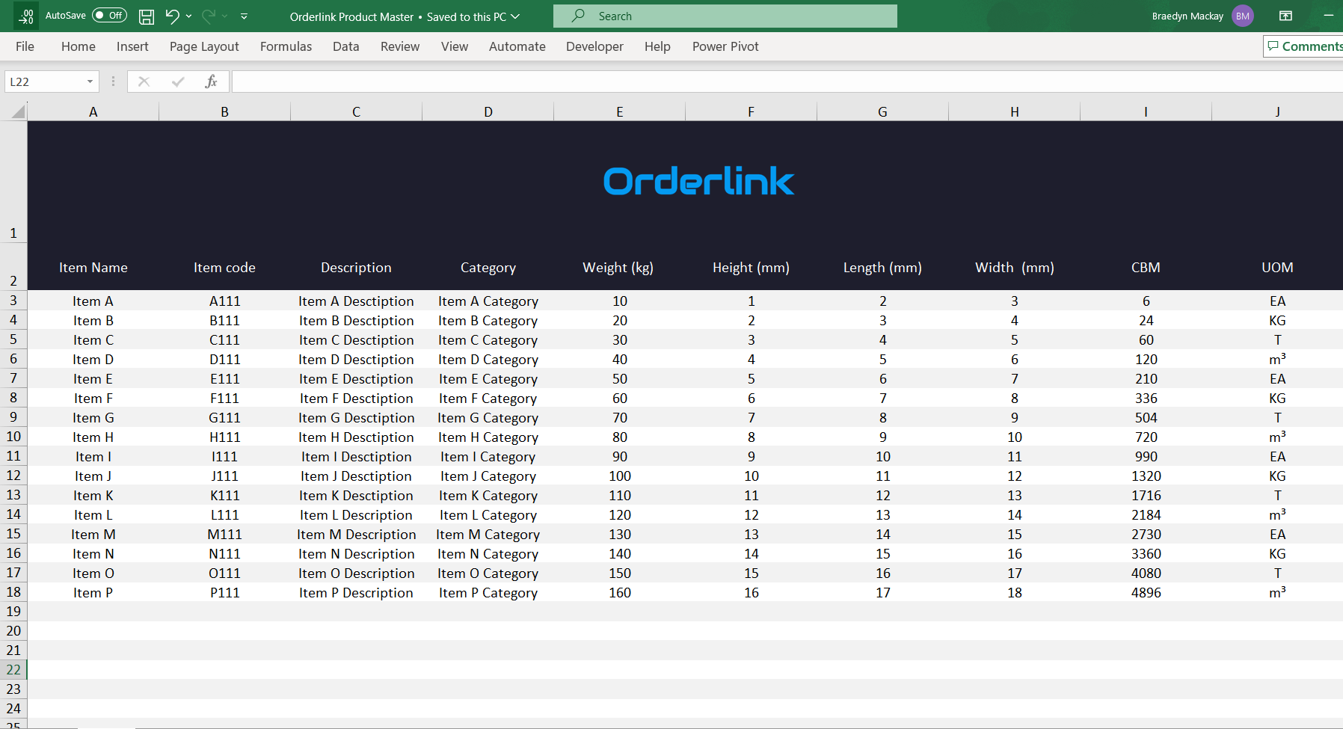Open the Braedyn Mackay account avatar

pyautogui.click(x=1243, y=16)
